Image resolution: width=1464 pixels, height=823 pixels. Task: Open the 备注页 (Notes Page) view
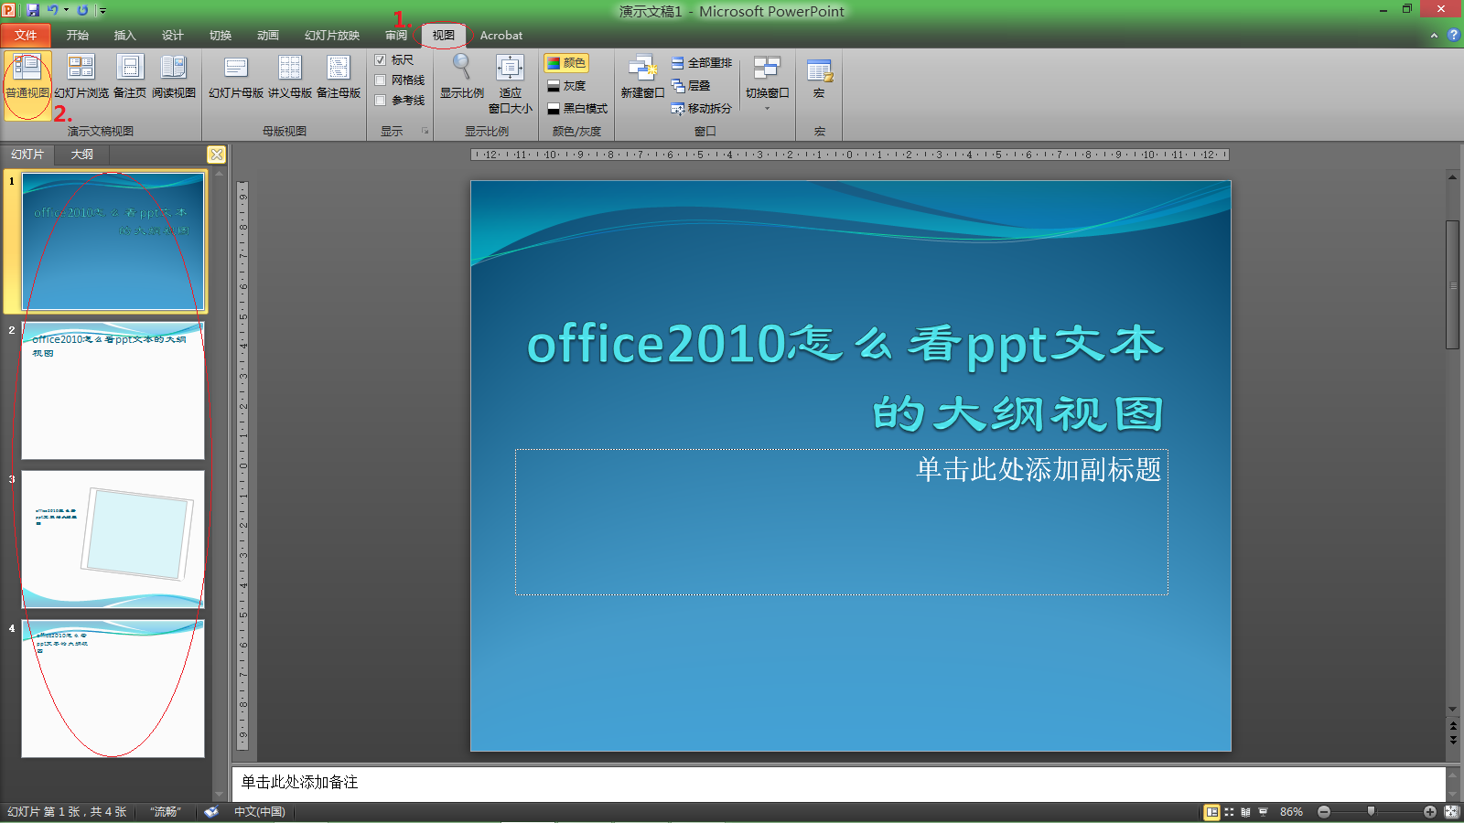130,77
